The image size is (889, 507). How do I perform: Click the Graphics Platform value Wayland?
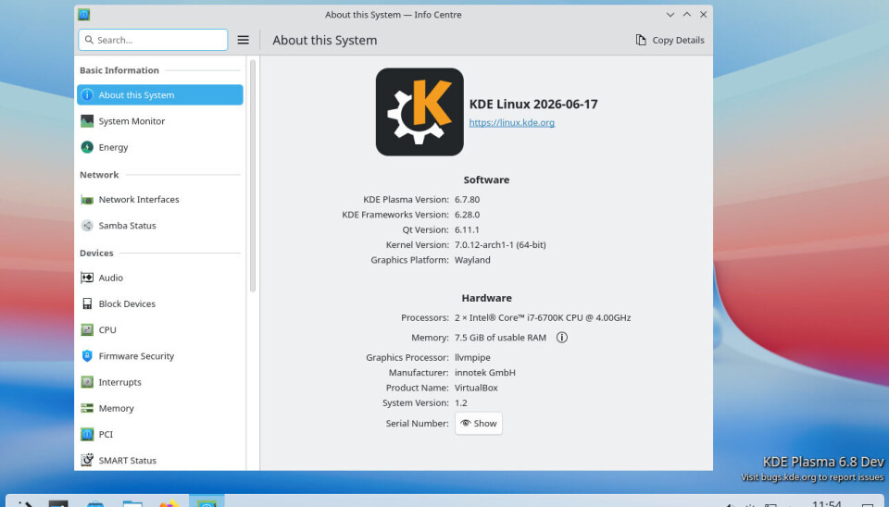click(x=472, y=260)
